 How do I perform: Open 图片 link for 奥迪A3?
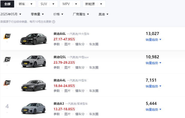[x=67, y=114]
